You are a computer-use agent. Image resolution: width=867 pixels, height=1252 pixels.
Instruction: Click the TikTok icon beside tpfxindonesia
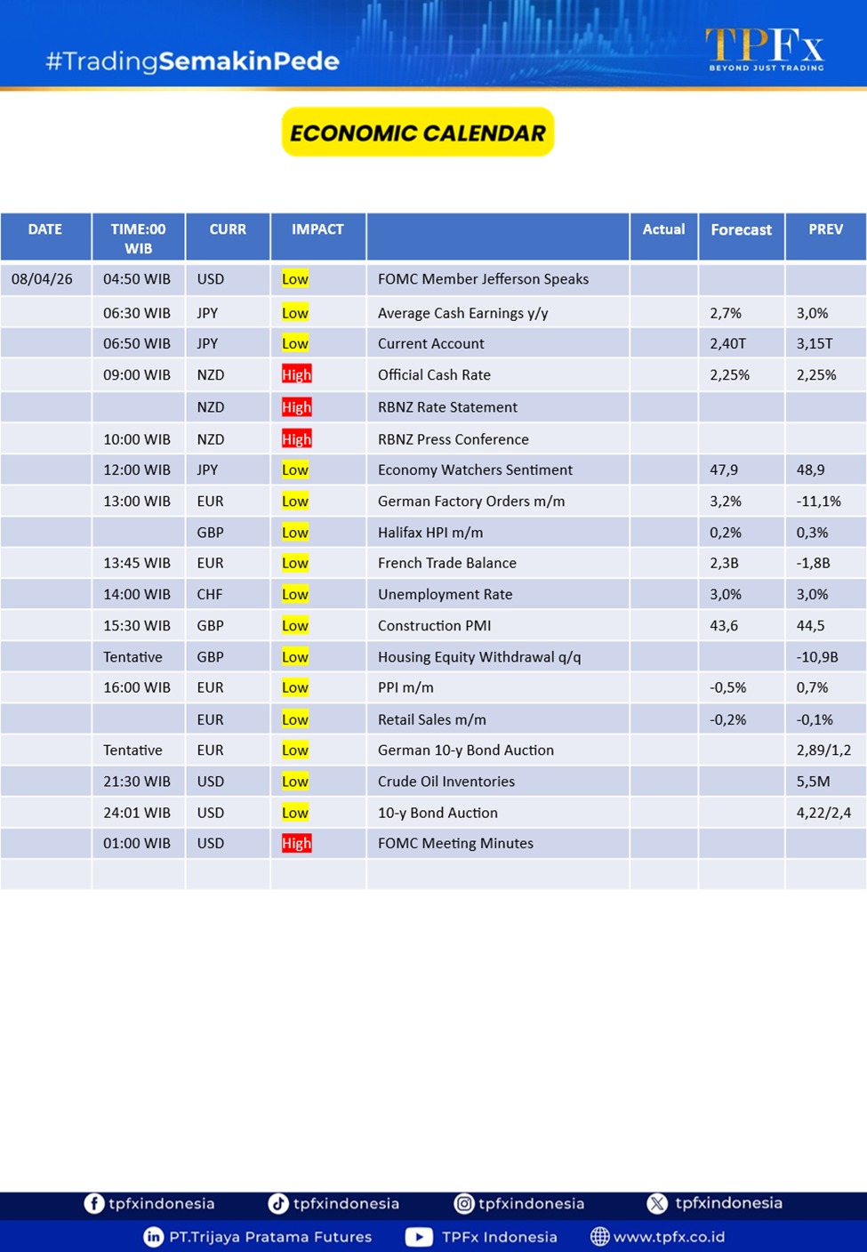(x=278, y=1203)
